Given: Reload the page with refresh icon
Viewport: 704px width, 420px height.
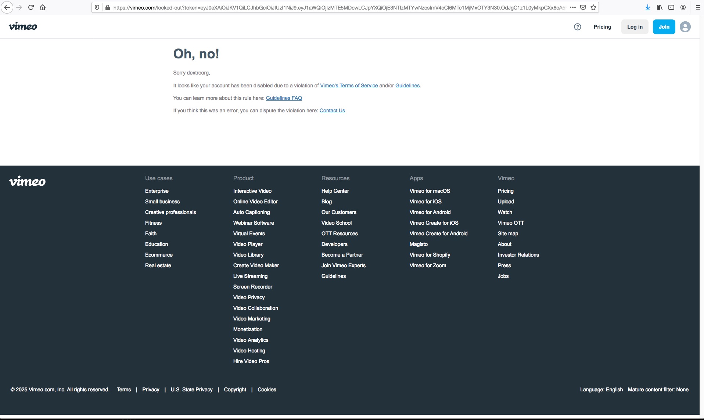Looking at the screenshot, I should coord(31,7).
